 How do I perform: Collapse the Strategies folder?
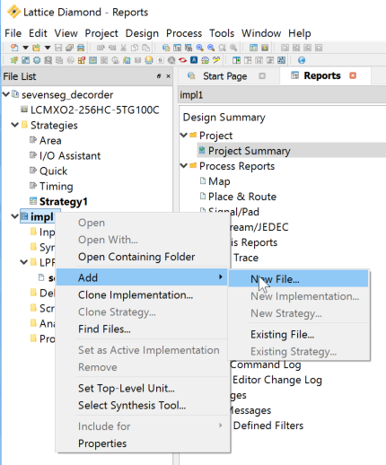tap(14, 125)
